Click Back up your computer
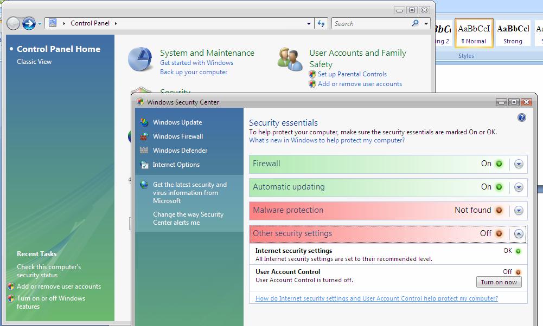Screen dimensions: 543x326 (194, 72)
